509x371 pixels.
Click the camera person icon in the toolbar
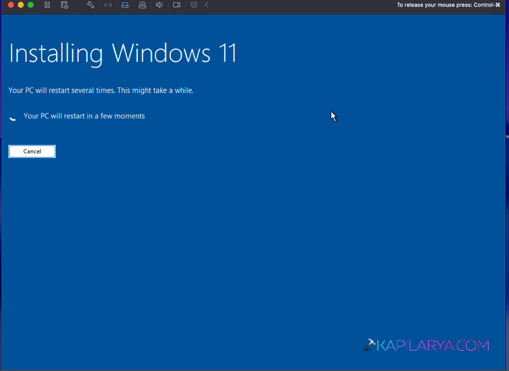coord(142,5)
